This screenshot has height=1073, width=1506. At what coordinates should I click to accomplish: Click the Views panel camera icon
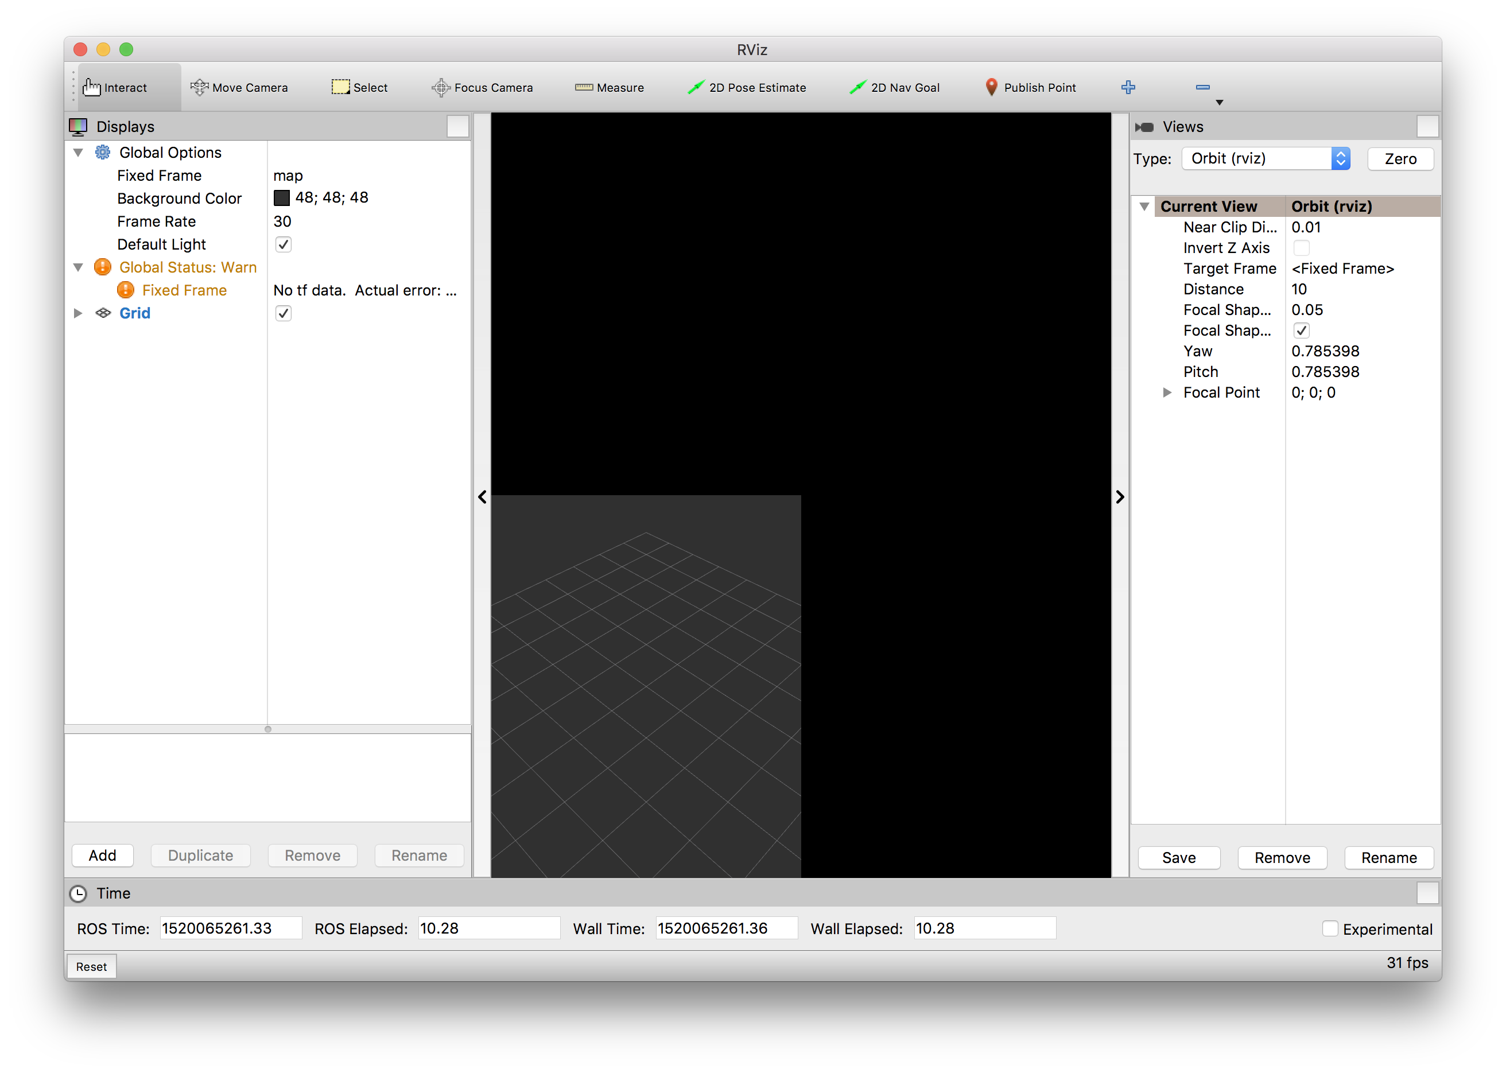click(x=1145, y=126)
